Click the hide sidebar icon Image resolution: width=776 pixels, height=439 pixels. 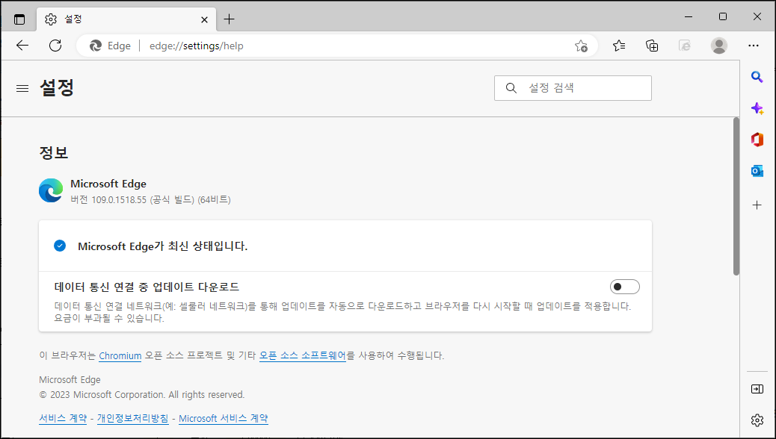[x=757, y=389]
